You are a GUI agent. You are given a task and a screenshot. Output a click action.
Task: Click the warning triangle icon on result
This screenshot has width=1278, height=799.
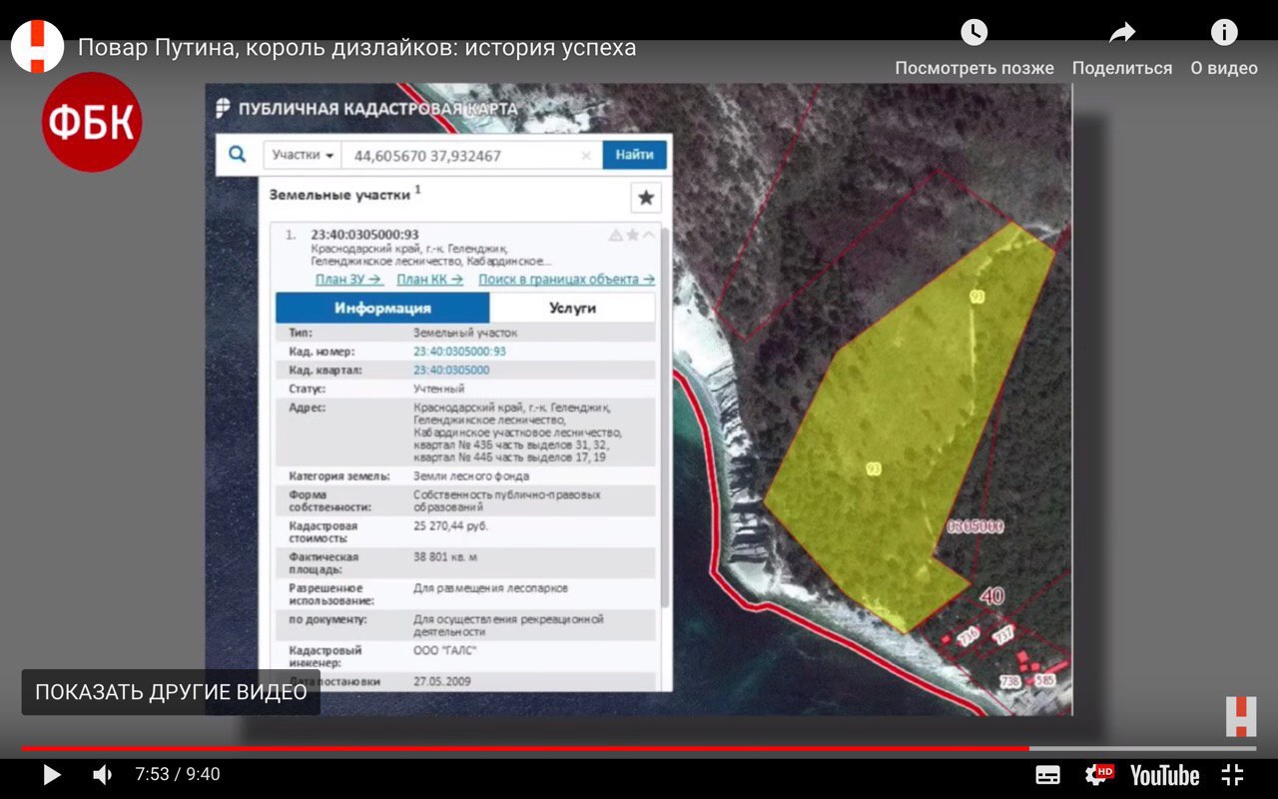click(615, 235)
